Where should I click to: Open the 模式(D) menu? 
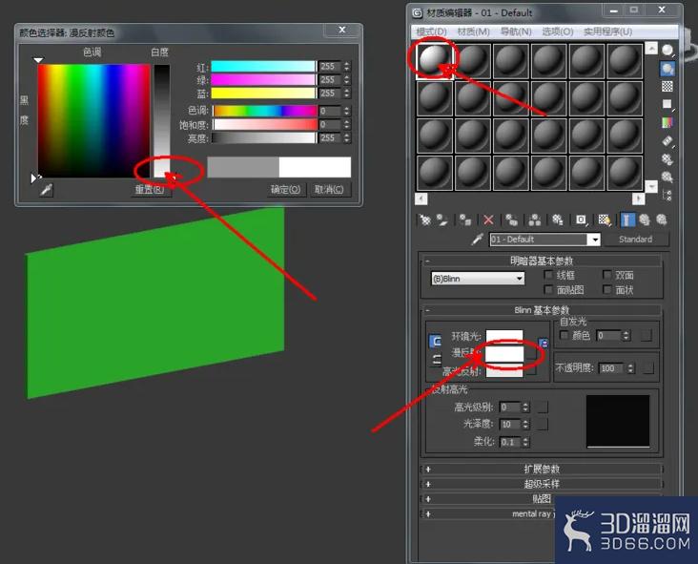pos(431,31)
